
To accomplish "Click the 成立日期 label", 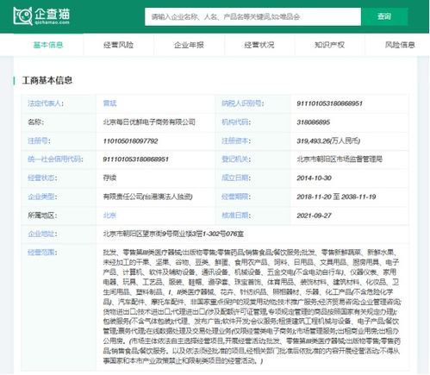I will click(x=236, y=178).
